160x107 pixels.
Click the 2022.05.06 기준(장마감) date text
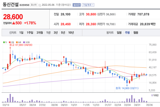56,5
